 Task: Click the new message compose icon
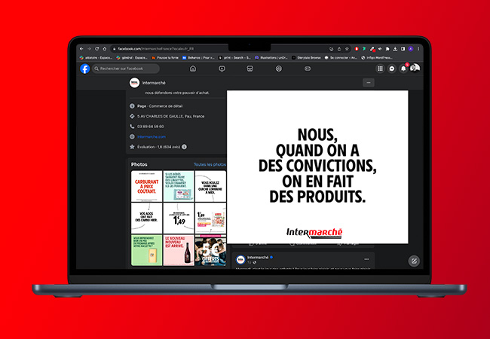[414, 261]
